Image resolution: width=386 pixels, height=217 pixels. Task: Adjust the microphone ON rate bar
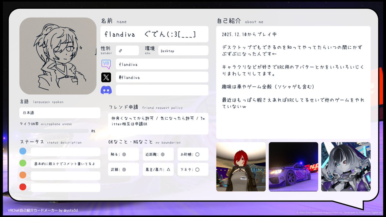(x=54, y=131)
